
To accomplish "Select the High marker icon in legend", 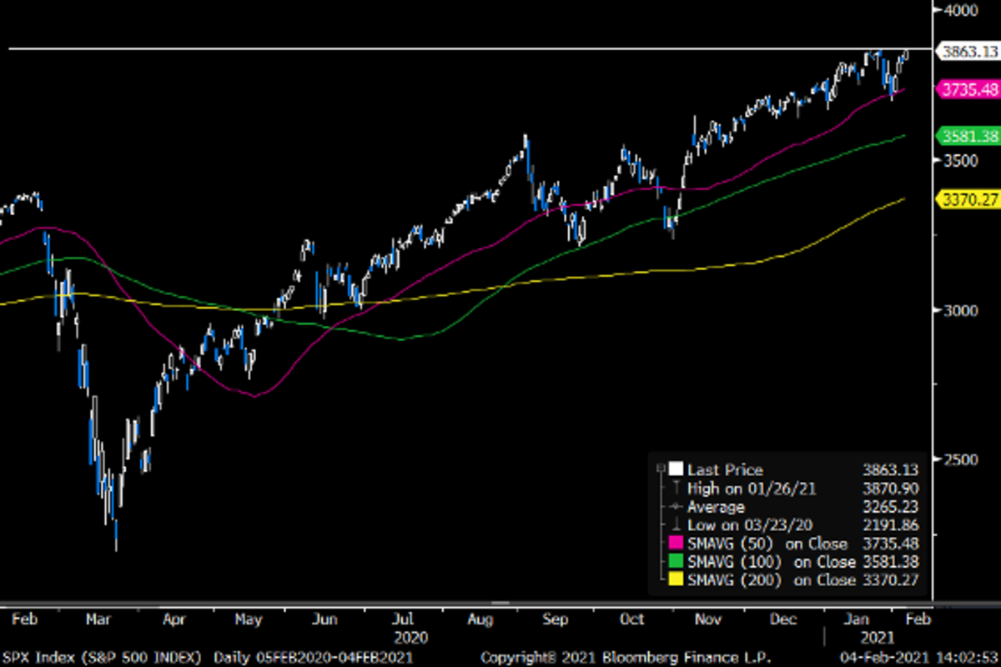I will 676,489.
